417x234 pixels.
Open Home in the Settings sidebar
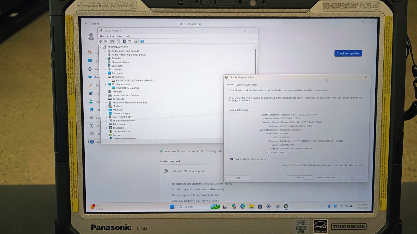(90, 53)
